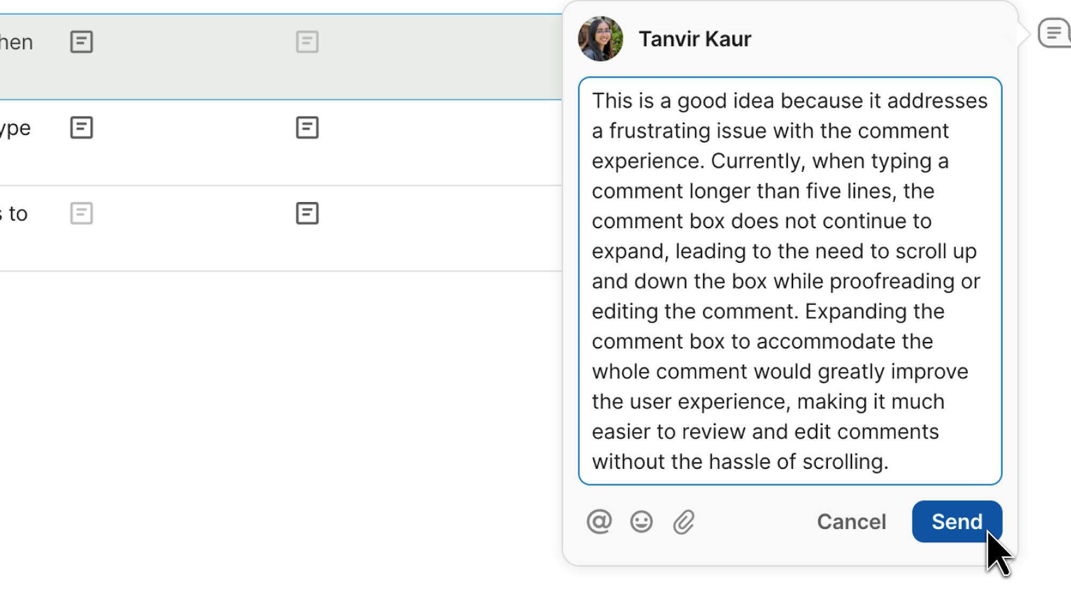The image size is (1071, 602).
Task: Open the first note icon in the highlighted row
Action: [x=81, y=42]
